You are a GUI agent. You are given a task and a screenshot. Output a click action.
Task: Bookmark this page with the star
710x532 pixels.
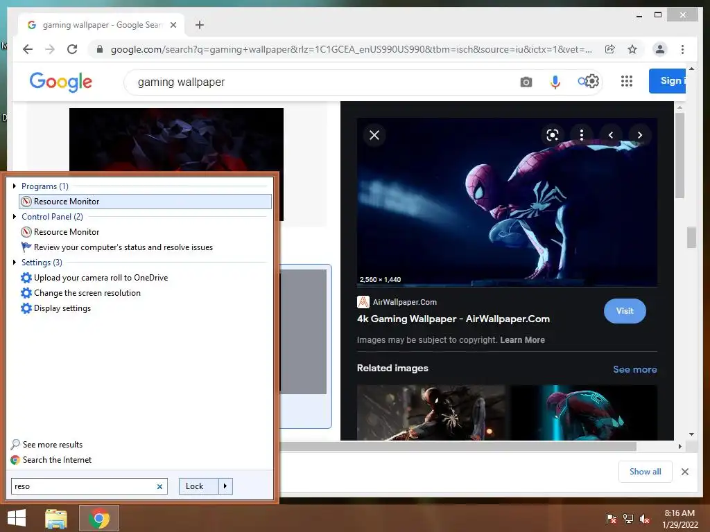click(x=632, y=49)
